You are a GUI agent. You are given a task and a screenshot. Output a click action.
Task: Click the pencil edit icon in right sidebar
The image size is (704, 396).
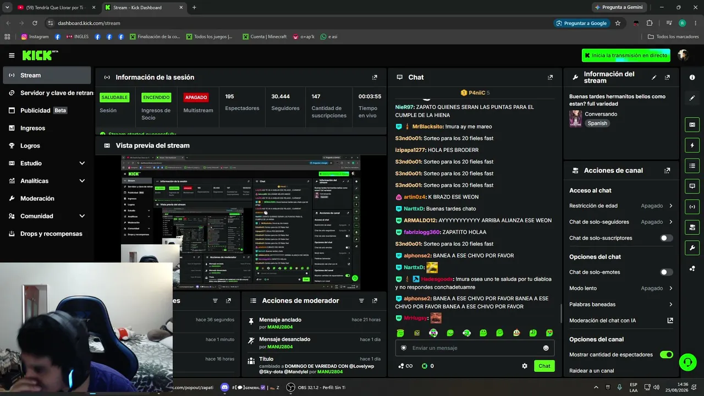tap(692, 98)
